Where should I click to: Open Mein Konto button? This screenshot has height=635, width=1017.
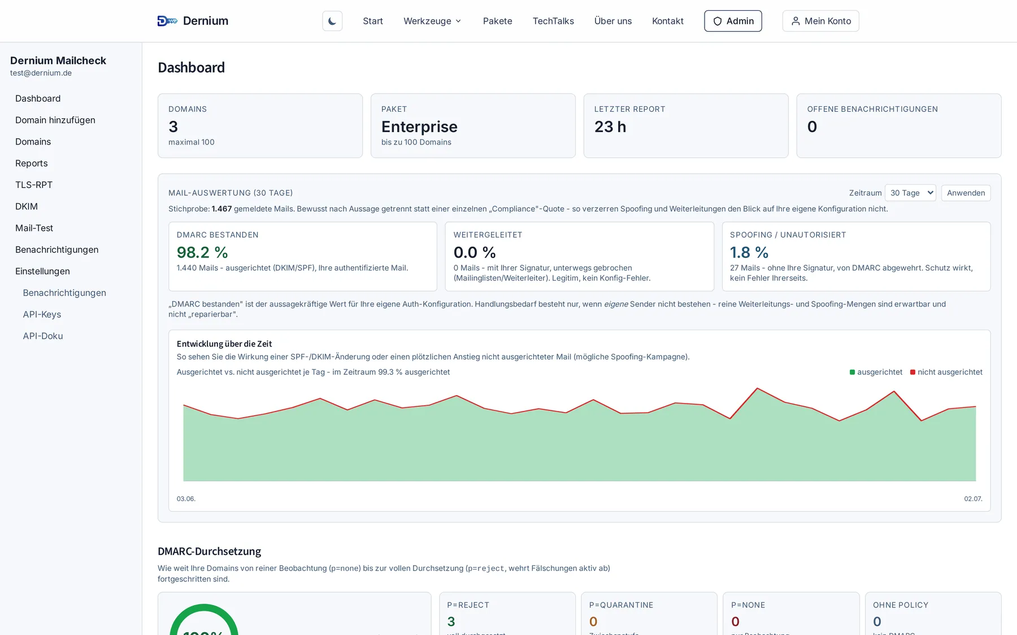(820, 21)
